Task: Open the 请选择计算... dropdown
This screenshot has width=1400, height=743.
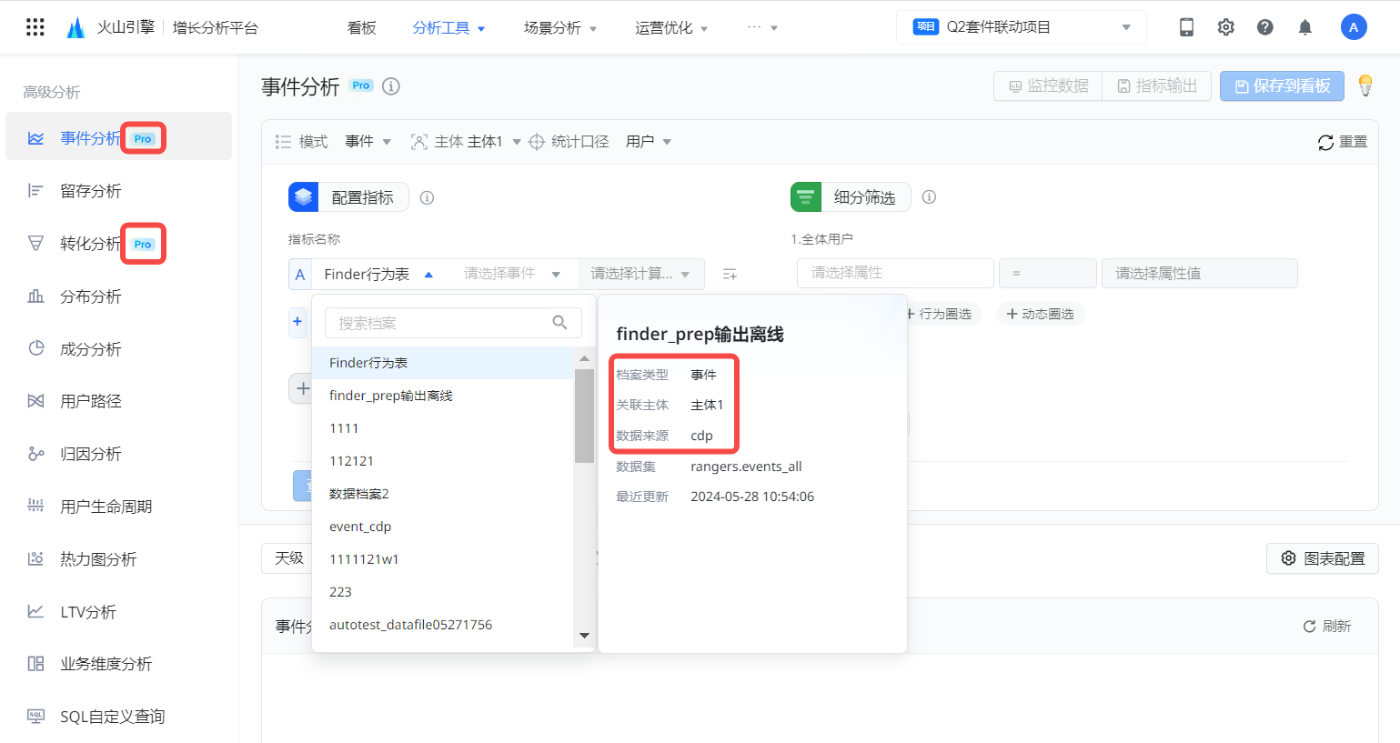Action: coord(640,274)
